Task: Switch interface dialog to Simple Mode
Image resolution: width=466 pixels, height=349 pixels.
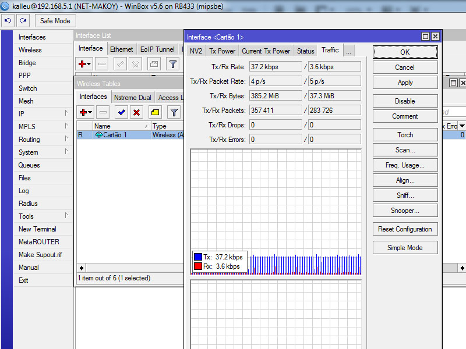Action: point(405,248)
